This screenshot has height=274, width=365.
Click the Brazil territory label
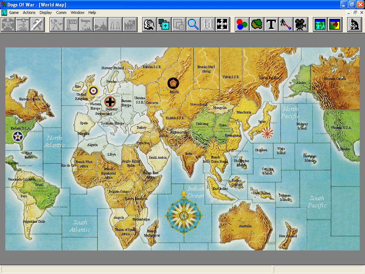[39, 184]
